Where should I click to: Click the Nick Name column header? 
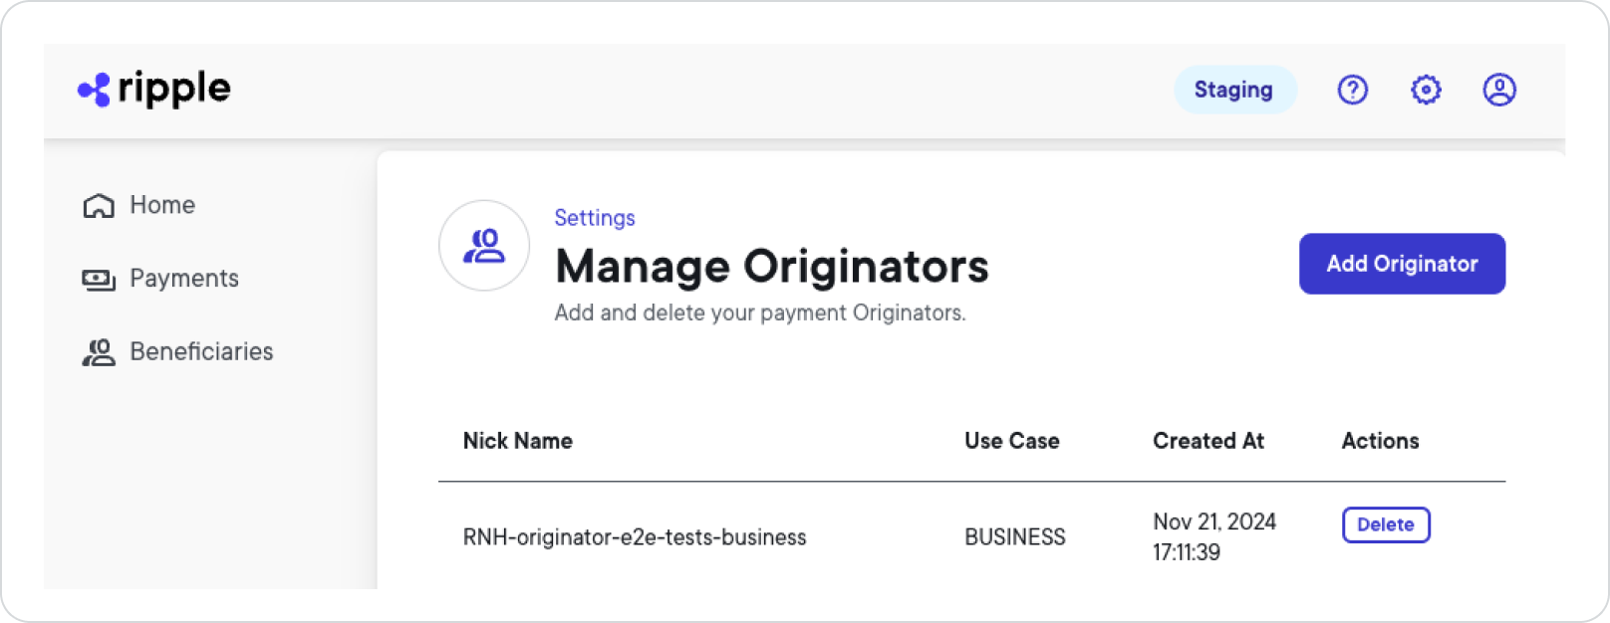(x=517, y=441)
